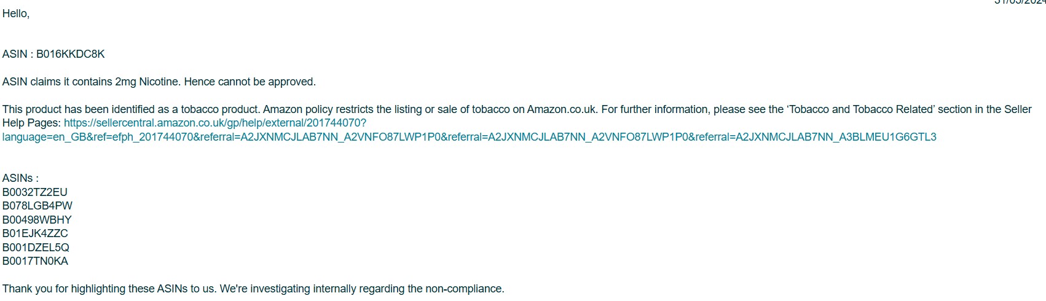Open the sellercentral.amazon.co.uk help URL
The image size is (1046, 301).
215,123
